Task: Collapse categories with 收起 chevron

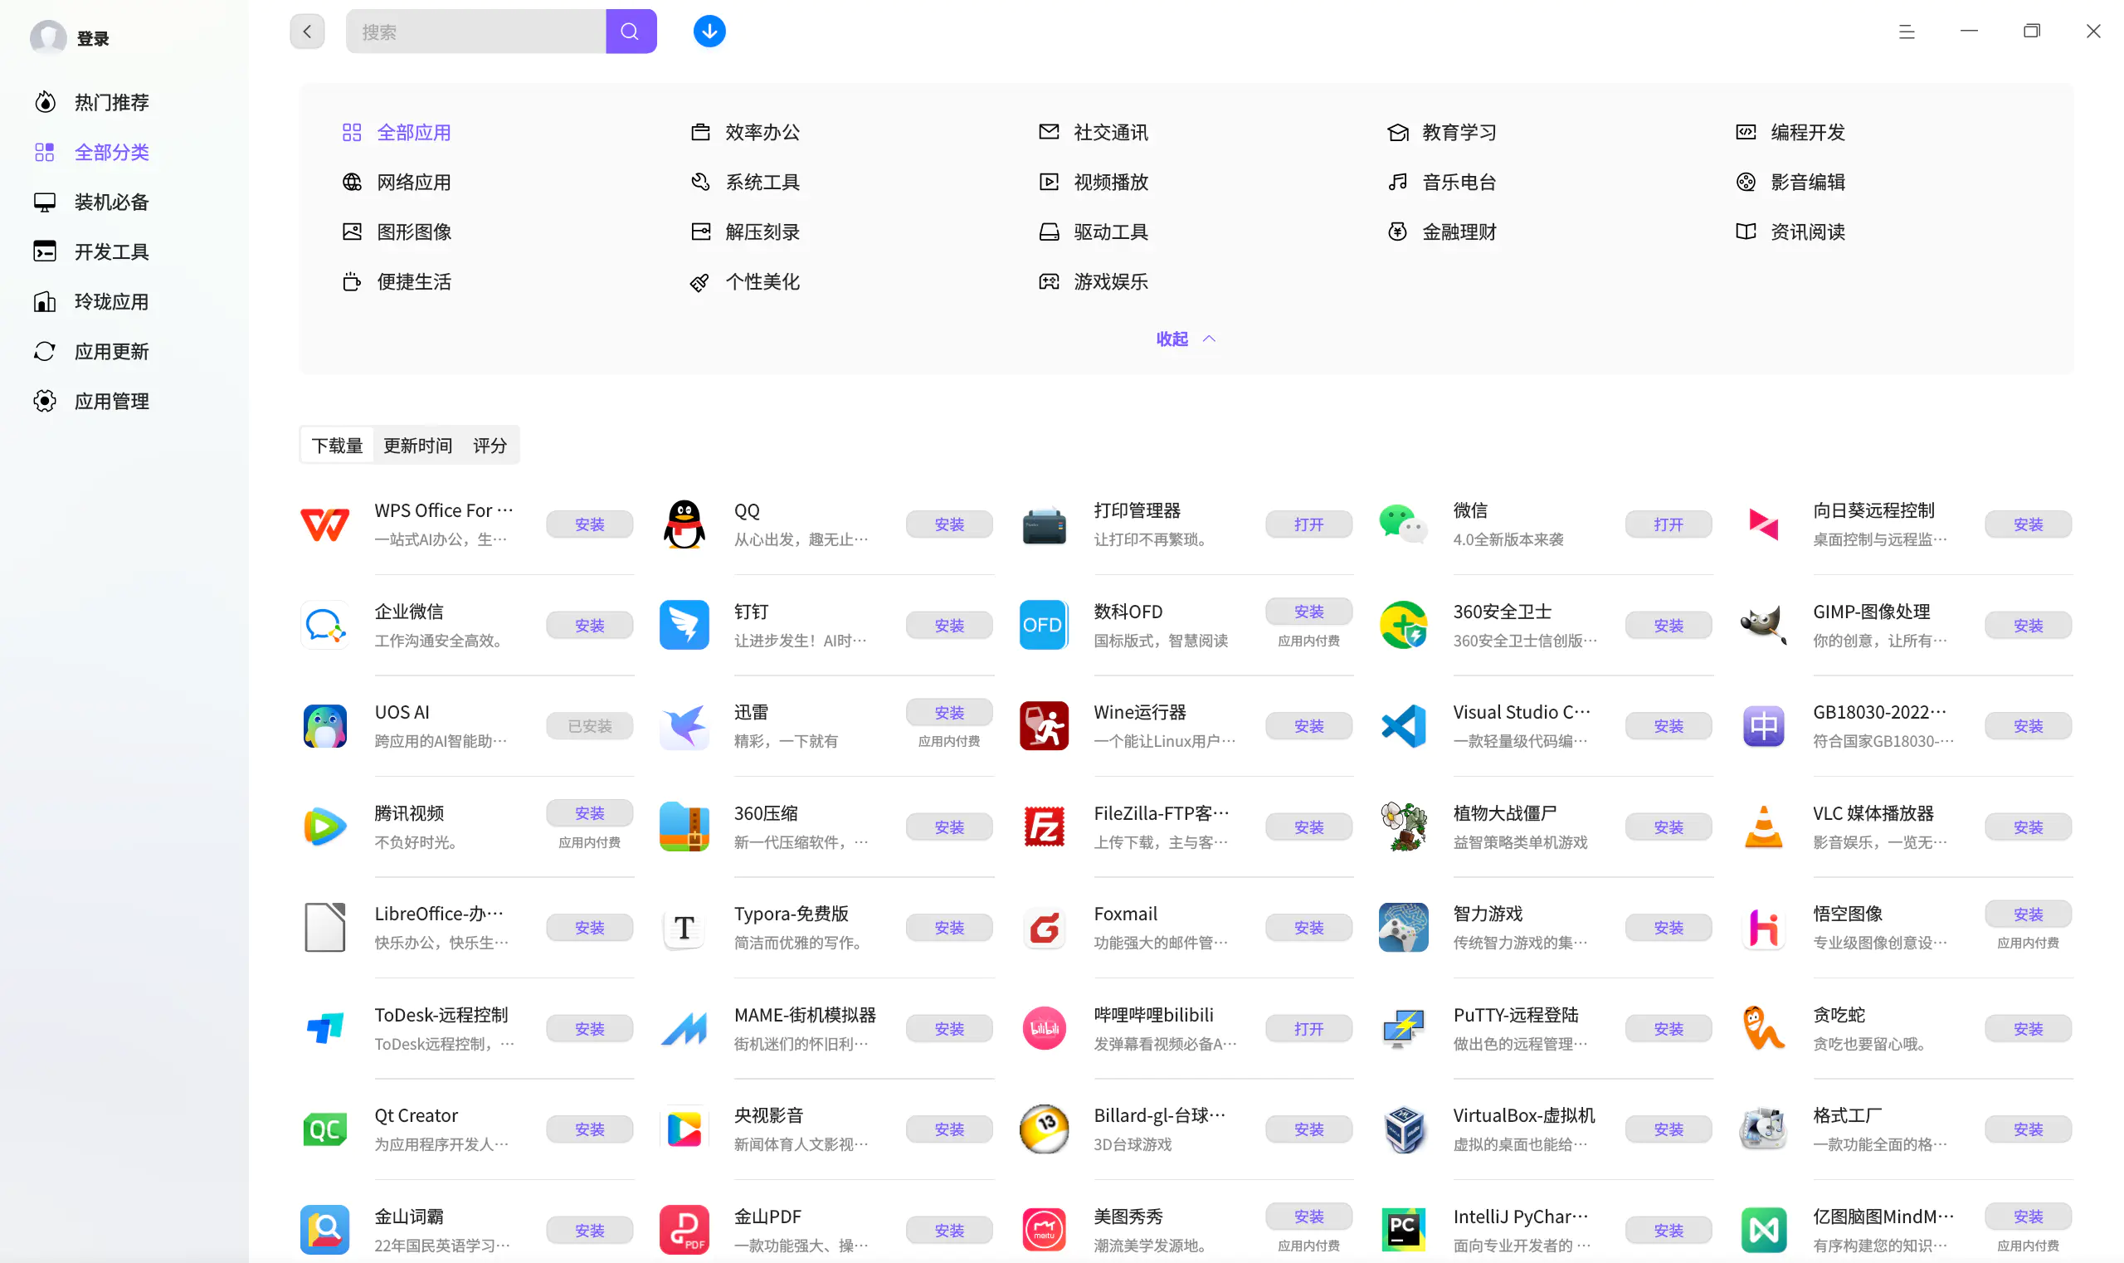Action: pyautogui.click(x=1186, y=339)
